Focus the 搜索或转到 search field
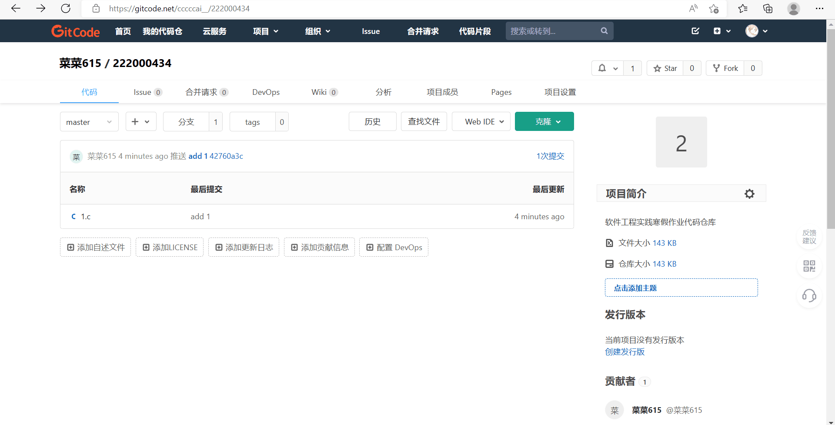Image resolution: width=835 pixels, height=425 pixels. (x=552, y=31)
